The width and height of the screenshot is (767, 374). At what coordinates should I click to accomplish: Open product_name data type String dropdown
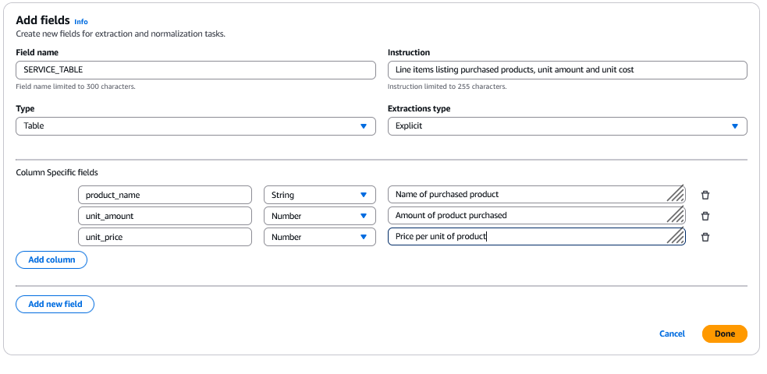[x=320, y=195]
